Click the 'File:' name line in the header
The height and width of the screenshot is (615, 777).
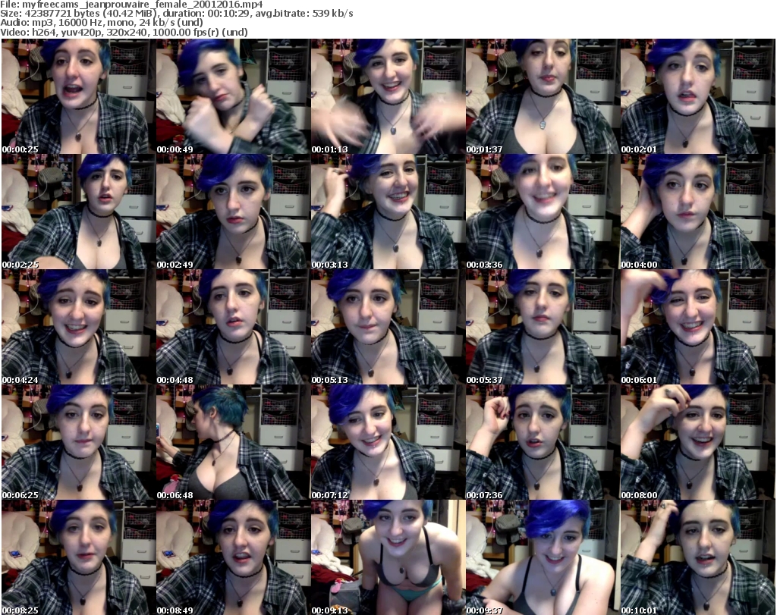[x=131, y=5]
